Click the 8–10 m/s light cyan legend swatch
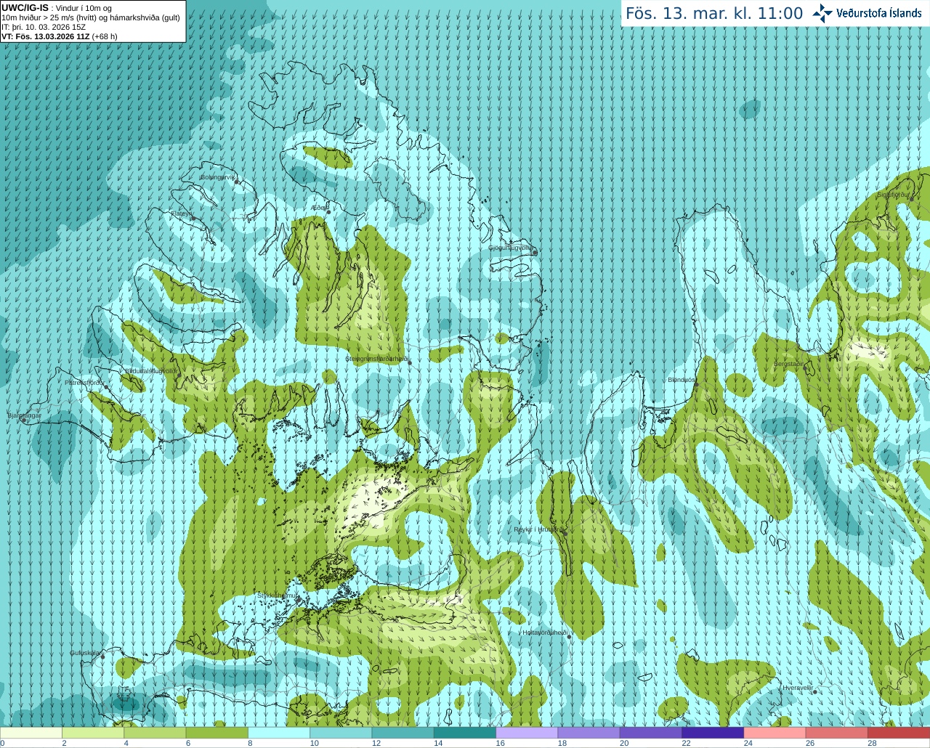Screen dimensions: 930x748 pyautogui.click(x=279, y=733)
